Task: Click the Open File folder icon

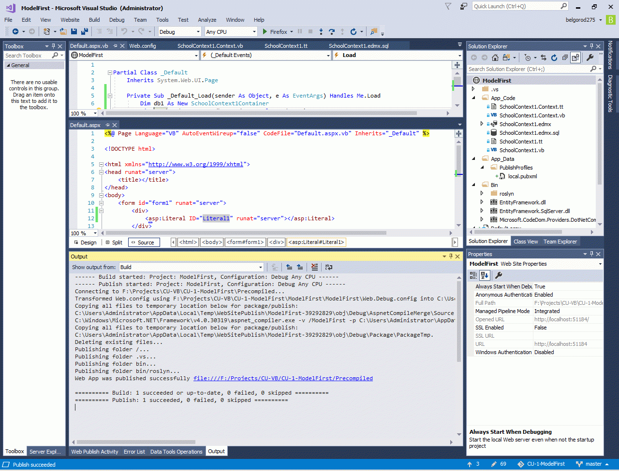Action: 63,31
